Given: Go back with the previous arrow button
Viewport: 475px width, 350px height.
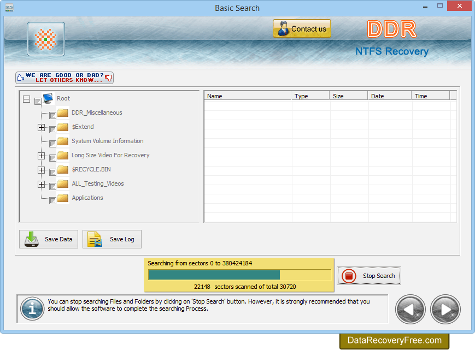Looking at the screenshot, I should tap(410, 310).
